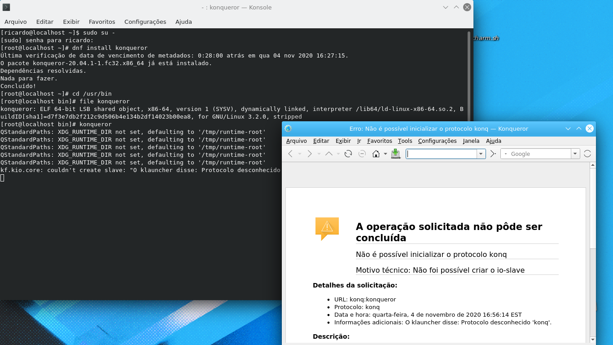The width and height of the screenshot is (613, 345).
Task: Open the Google search box dropdown
Action: click(x=575, y=154)
